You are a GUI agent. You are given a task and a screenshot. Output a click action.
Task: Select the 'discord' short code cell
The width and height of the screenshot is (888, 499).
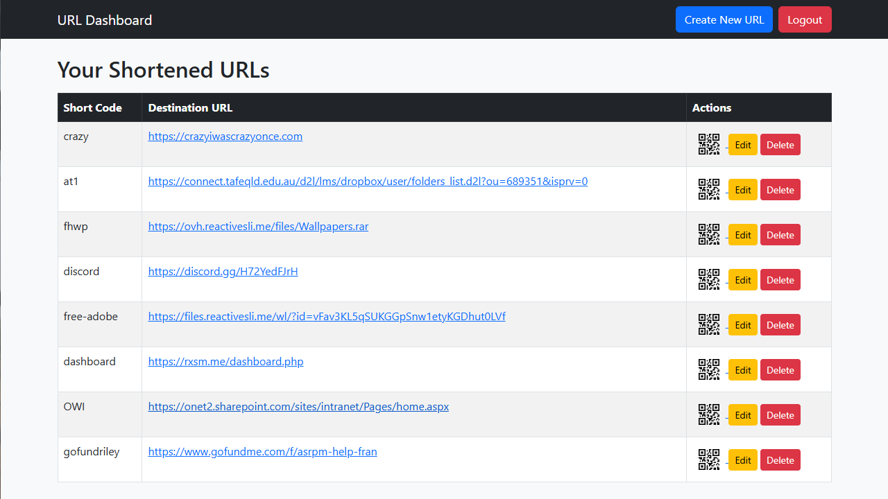pyautogui.click(x=100, y=280)
